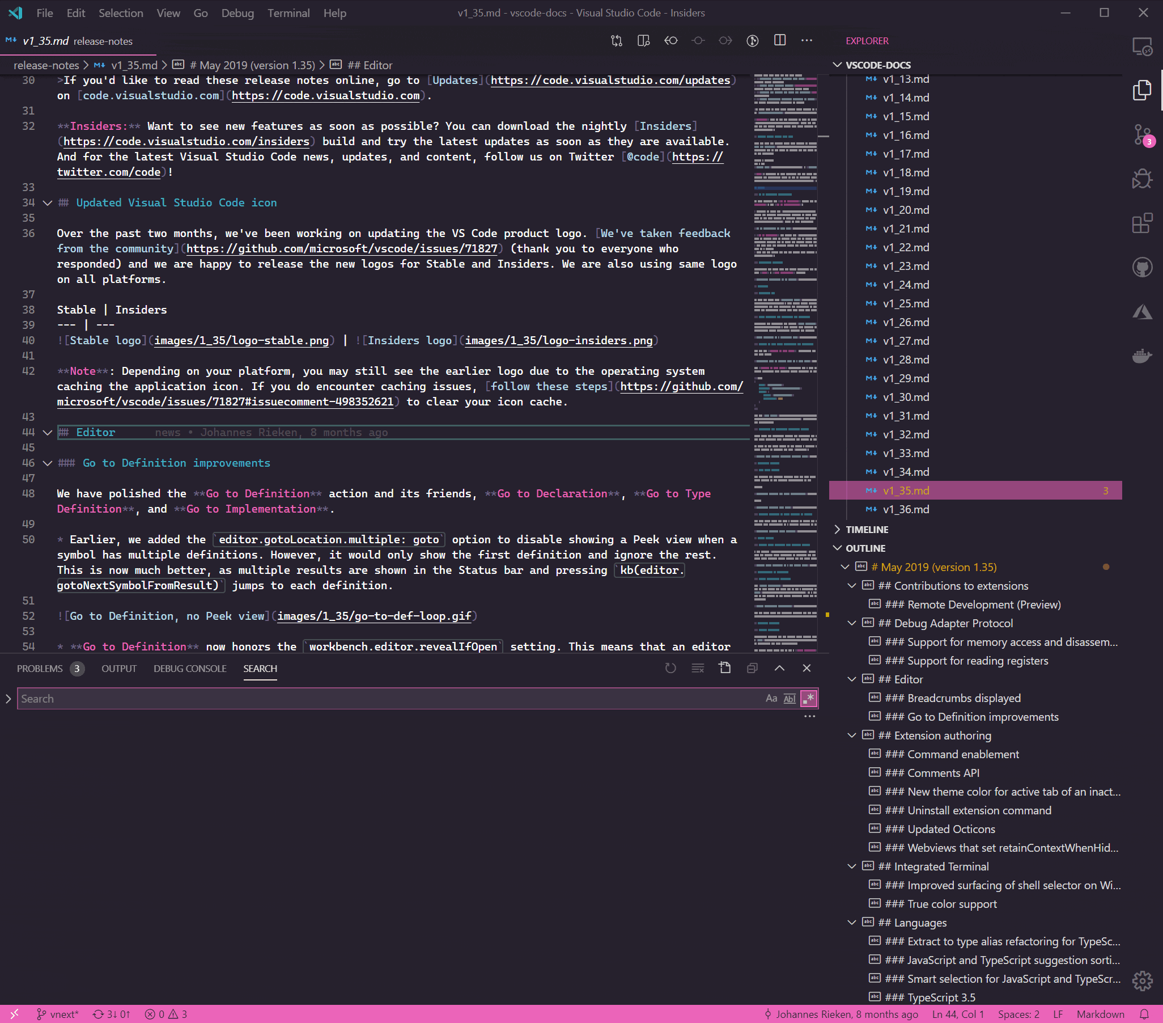The width and height of the screenshot is (1163, 1023).
Task: Expand the TIMELINE section
Action: point(867,530)
